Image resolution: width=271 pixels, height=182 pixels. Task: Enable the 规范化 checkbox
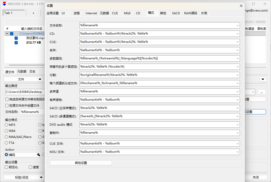coord(7,167)
